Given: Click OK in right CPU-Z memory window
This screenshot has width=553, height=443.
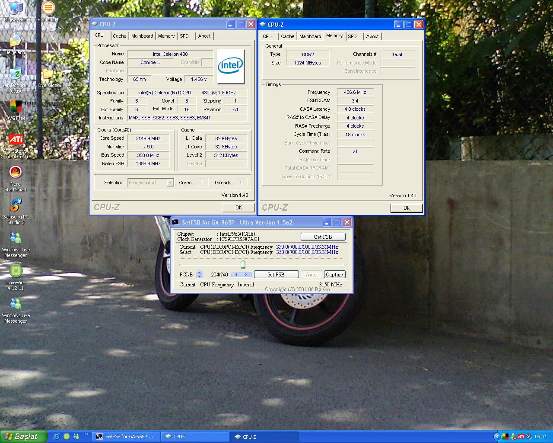Looking at the screenshot, I should pos(407,208).
